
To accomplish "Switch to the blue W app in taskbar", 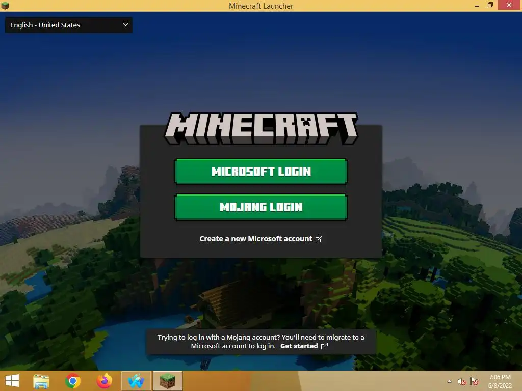I will pos(136,381).
